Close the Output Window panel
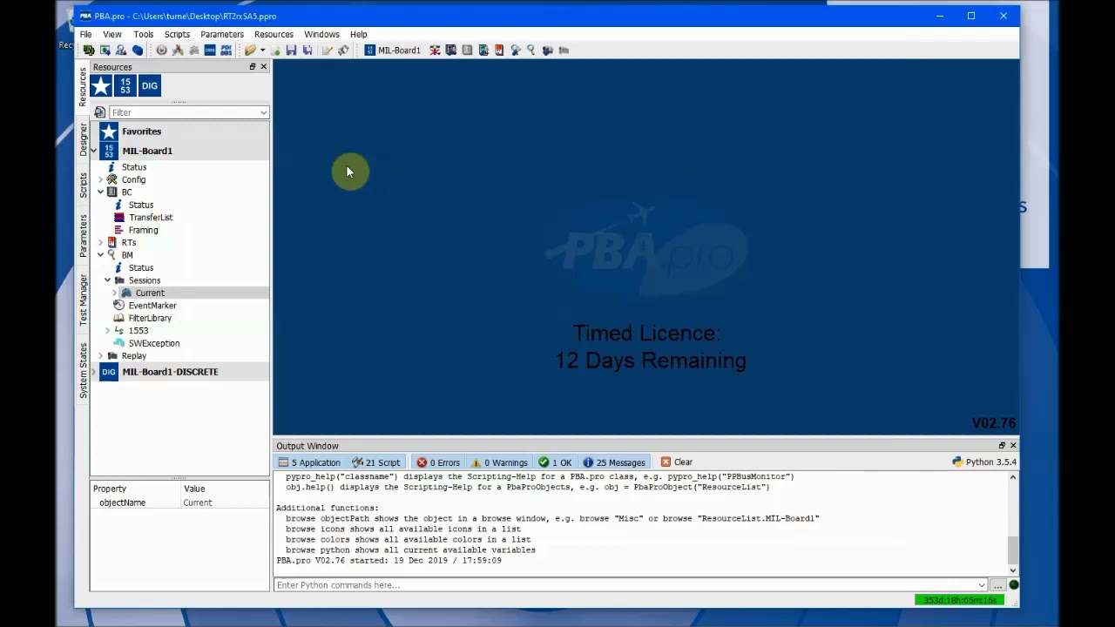This screenshot has width=1115, height=627. tap(1013, 446)
